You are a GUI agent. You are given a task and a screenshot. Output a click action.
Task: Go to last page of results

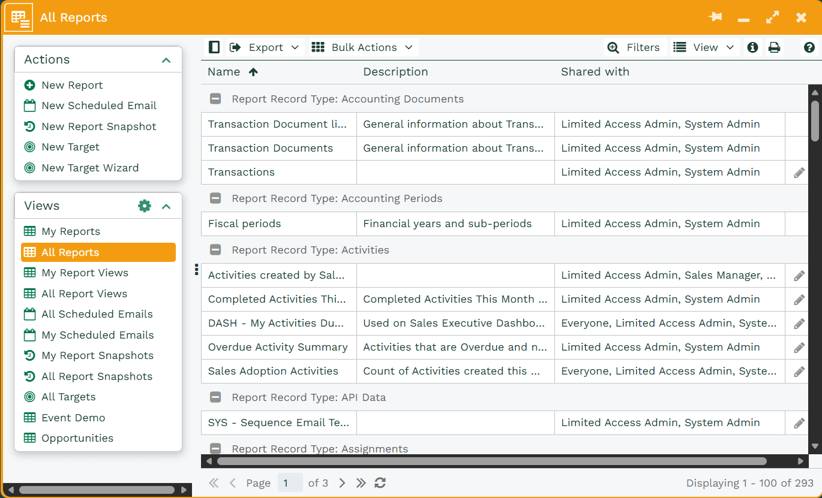click(x=361, y=483)
